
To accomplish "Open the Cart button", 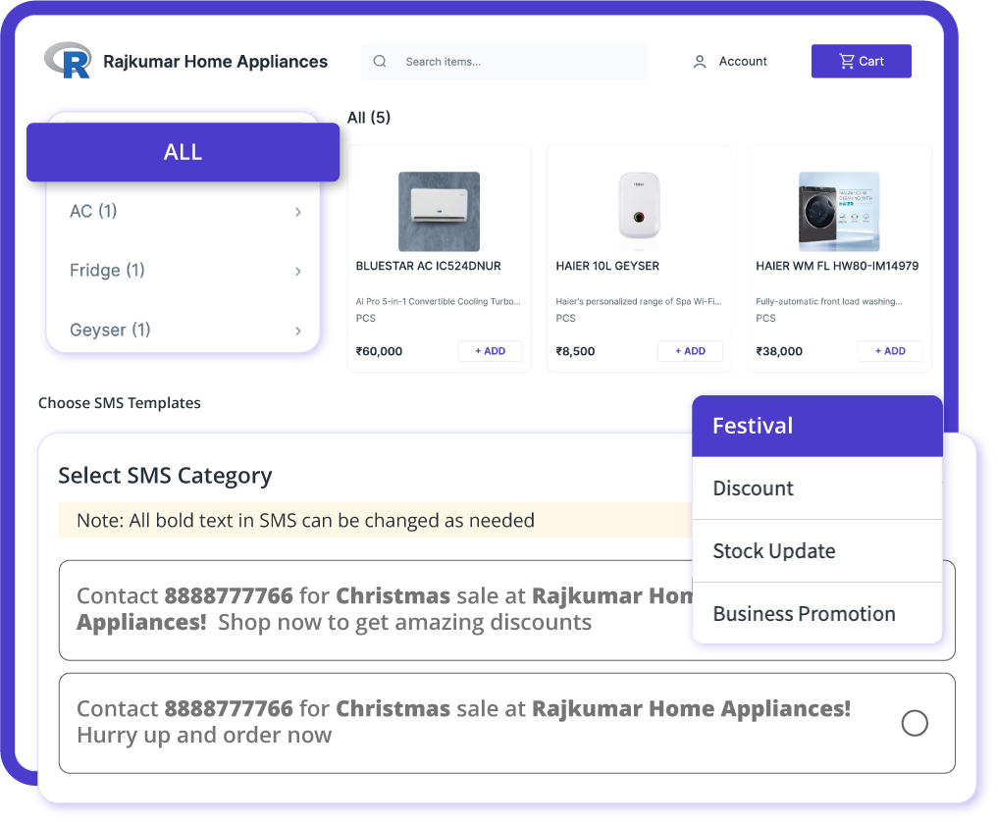I will (x=862, y=61).
